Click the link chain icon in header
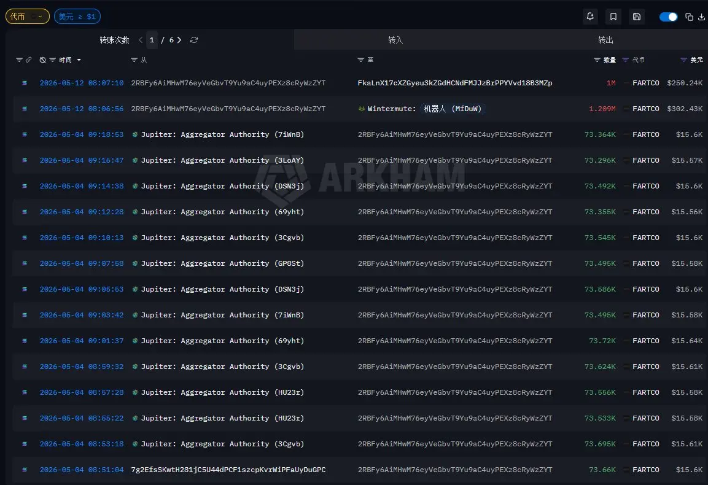Image resolution: width=708 pixels, height=485 pixels. click(x=28, y=60)
